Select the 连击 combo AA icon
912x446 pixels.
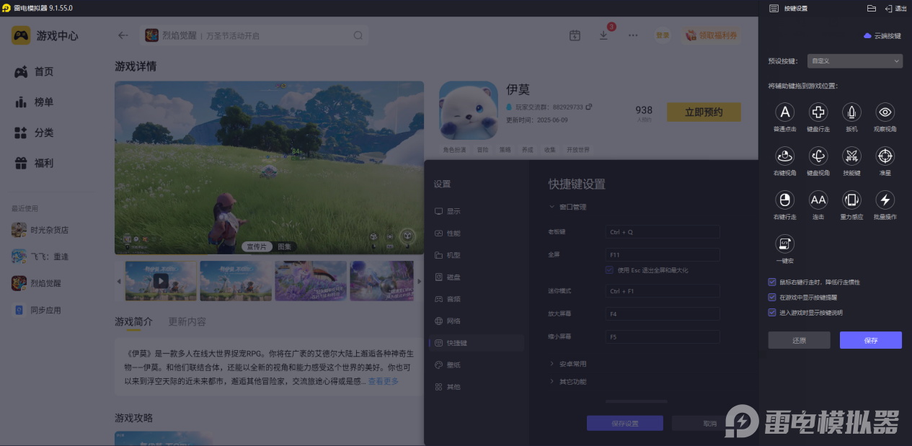(x=818, y=200)
